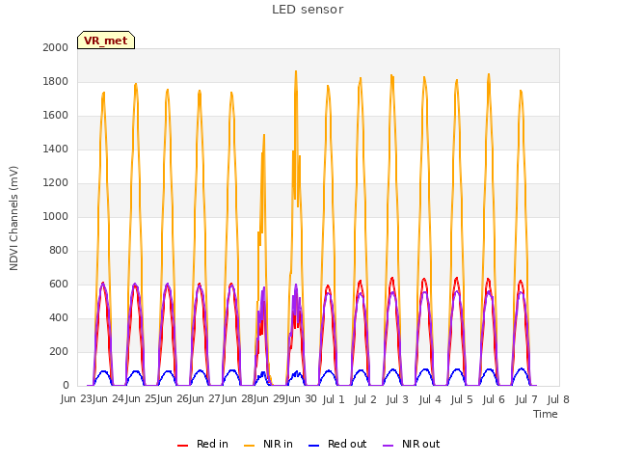This screenshot has width=617, height=463.
Task: Toggle the Red in legend entry
Action: (202, 444)
